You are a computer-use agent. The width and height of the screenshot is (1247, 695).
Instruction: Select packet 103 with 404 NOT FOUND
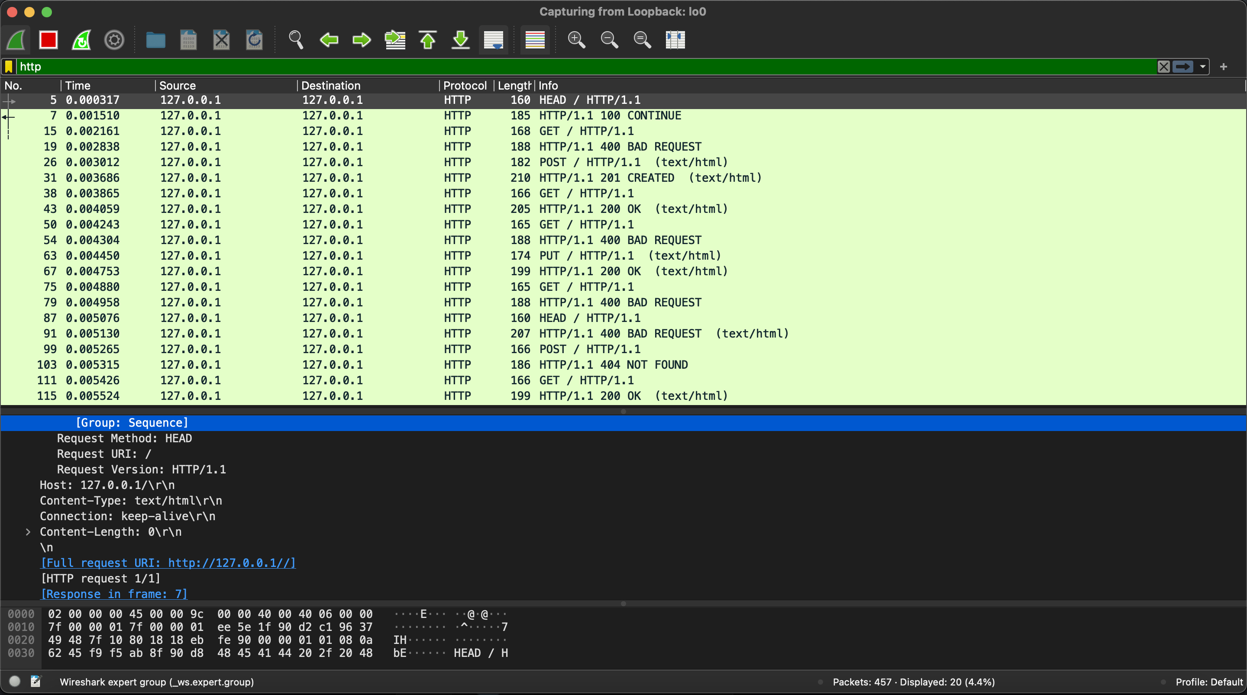(x=623, y=364)
